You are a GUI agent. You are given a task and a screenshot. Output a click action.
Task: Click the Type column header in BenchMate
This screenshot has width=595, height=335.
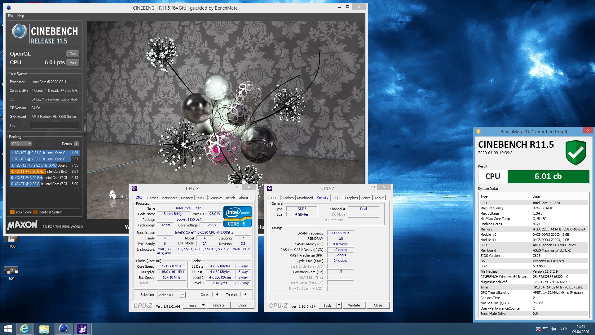[505, 197]
